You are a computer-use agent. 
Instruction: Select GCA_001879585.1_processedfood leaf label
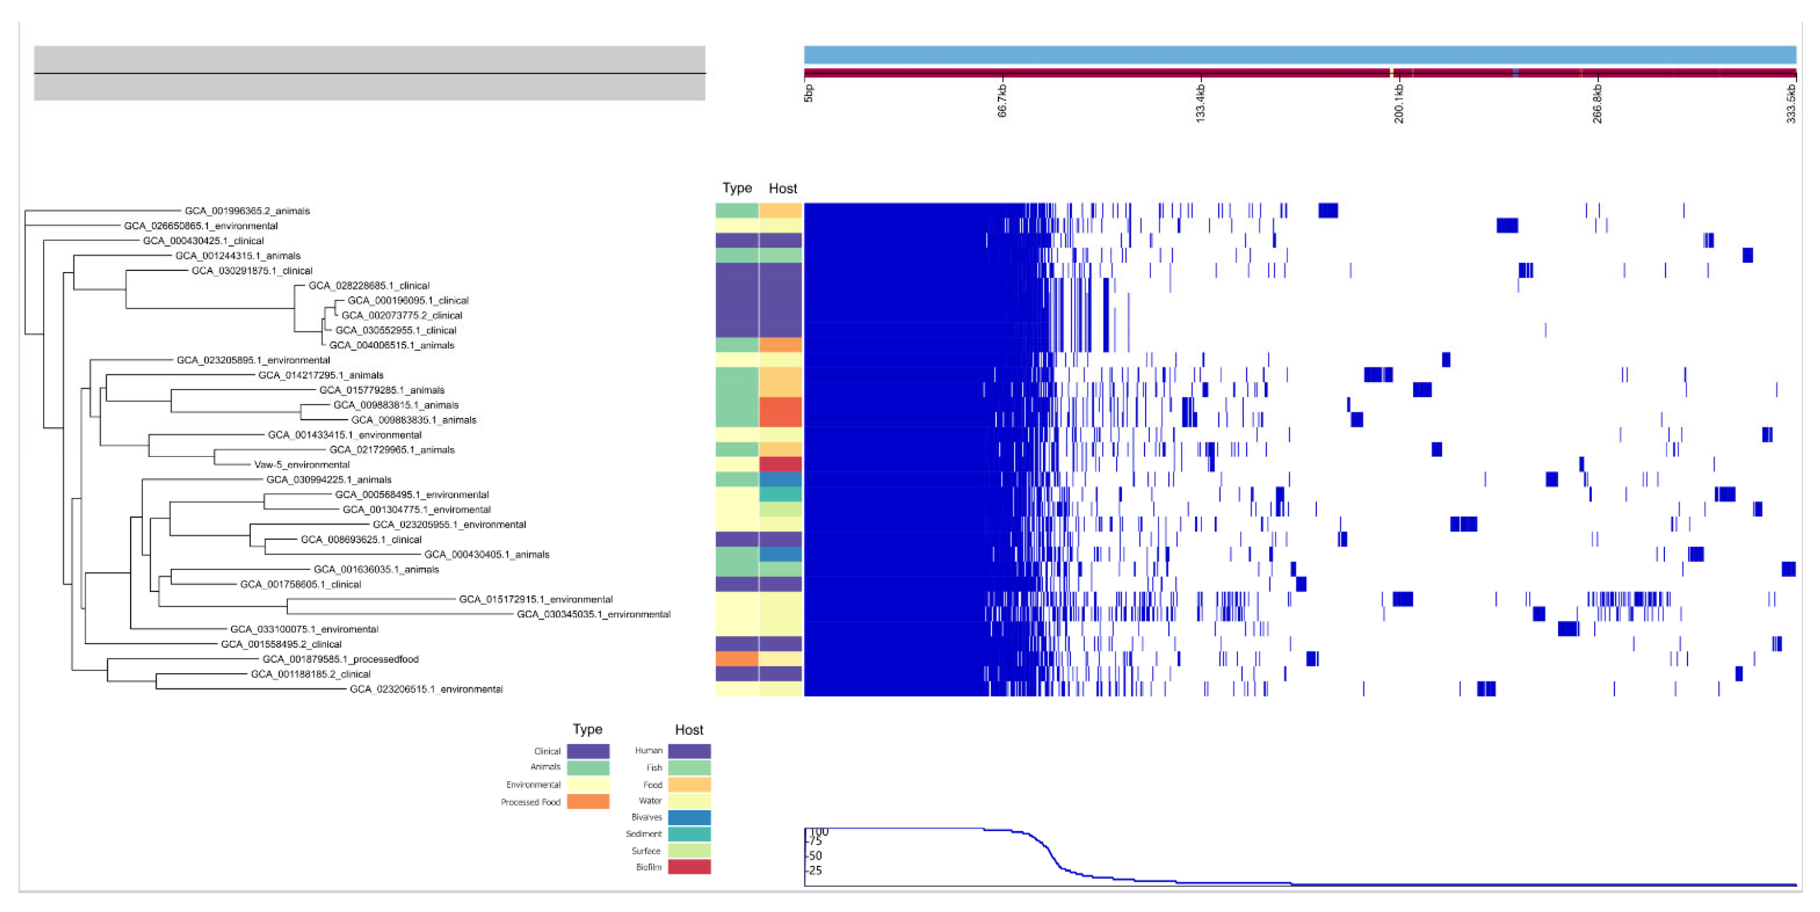coord(341,658)
